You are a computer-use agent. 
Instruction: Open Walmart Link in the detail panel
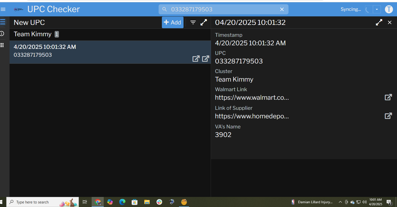click(388, 97)
